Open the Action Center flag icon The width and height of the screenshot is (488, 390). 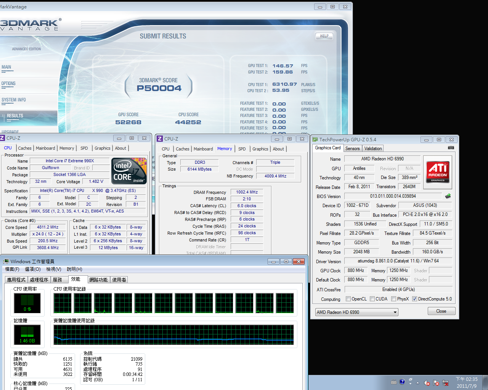[436, 383]
